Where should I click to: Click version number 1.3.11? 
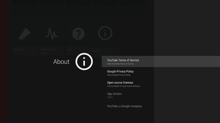(x=110, y=97)
